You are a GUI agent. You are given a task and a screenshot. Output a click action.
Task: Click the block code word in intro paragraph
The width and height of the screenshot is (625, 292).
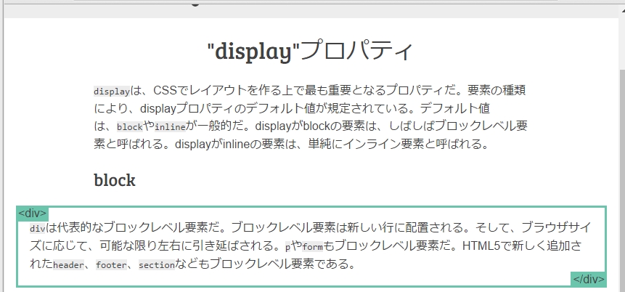tap(130, 127)
